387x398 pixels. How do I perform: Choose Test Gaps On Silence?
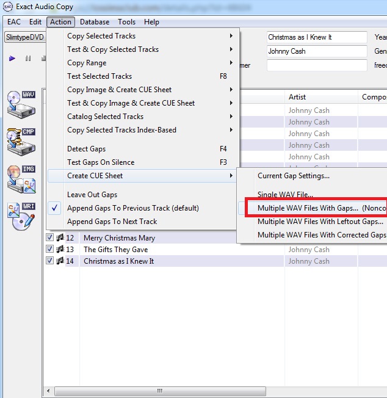[142, 162]
